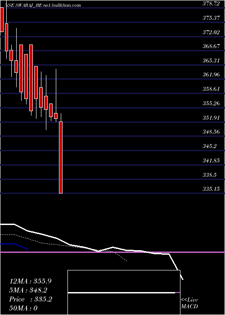Select the 358.61 price axis label
The image size is (225, 315).
tap(211, 89)
